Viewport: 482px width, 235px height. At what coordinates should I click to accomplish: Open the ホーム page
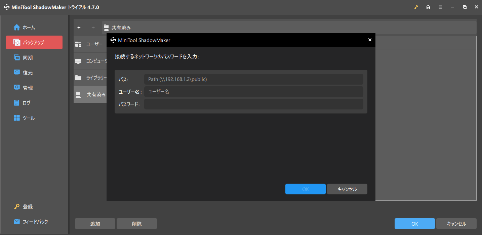coord(34,28)
